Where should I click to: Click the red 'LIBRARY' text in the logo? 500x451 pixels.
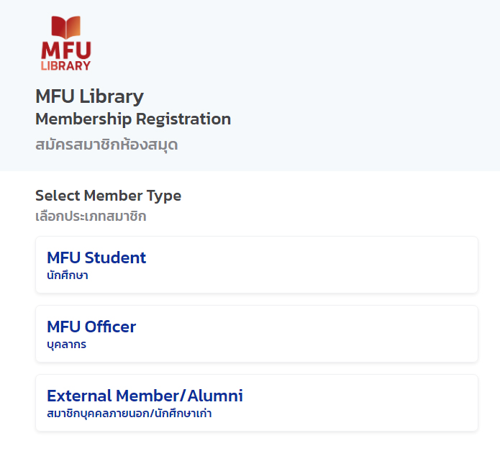(66, 65)
